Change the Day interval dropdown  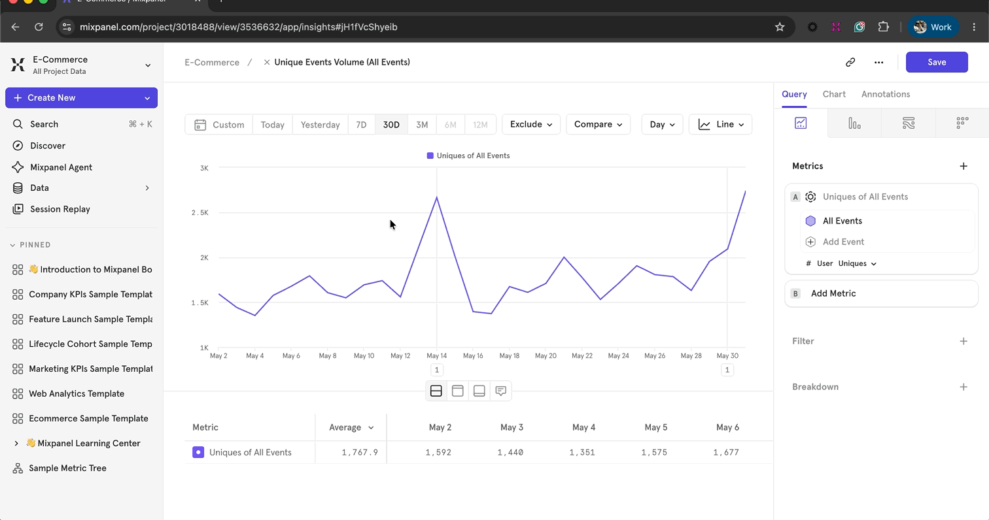pyautogui.click(x=662, y=124)
